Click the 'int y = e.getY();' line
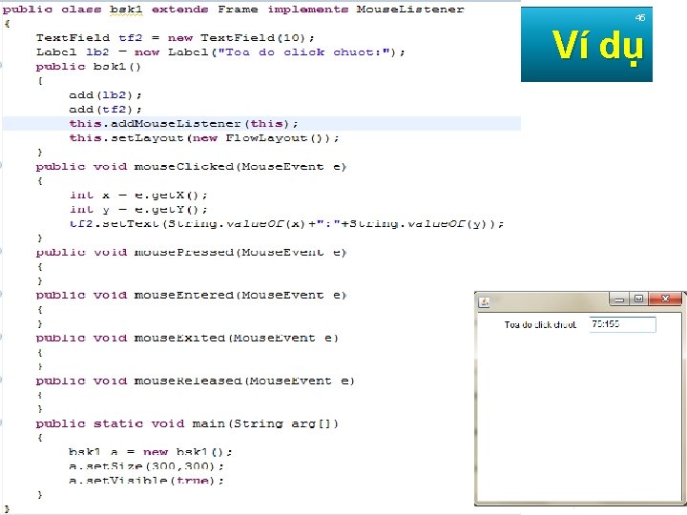This screenshot has width=687, height=515. 138,209
